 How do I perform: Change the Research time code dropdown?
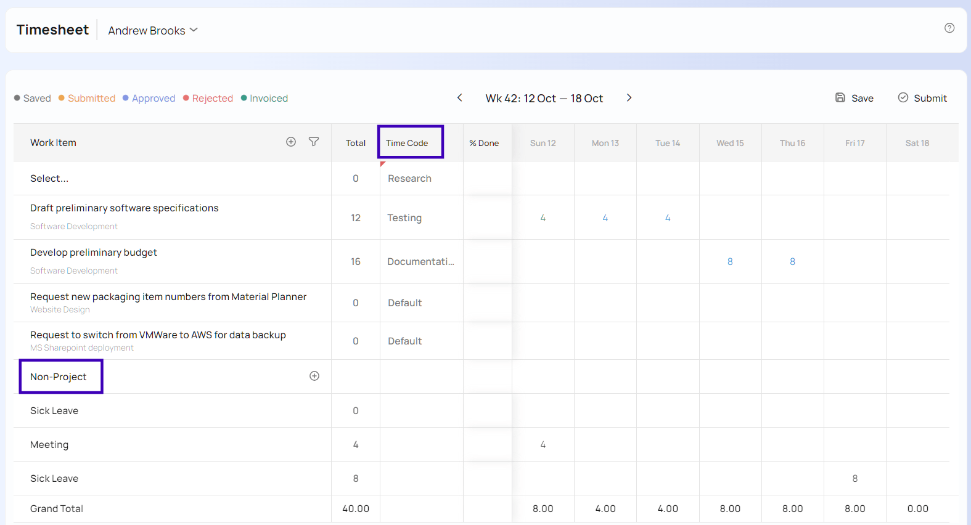(422, 178)
